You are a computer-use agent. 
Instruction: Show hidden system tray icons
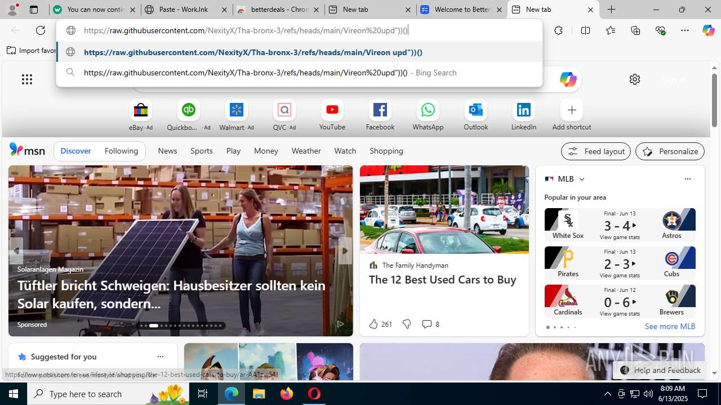(607, 394)
